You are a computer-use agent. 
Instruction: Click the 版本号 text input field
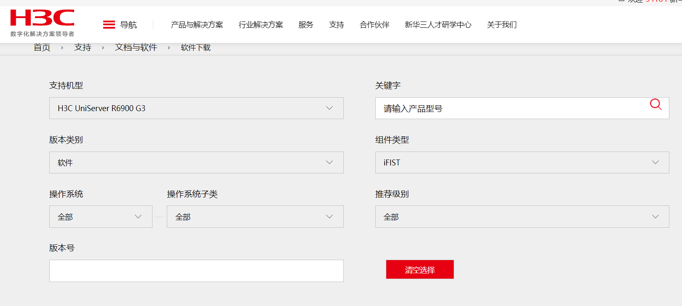[x=196, y=271]
